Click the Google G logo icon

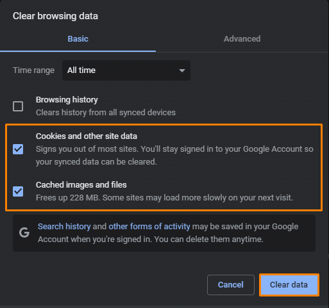tap(24, 232)
